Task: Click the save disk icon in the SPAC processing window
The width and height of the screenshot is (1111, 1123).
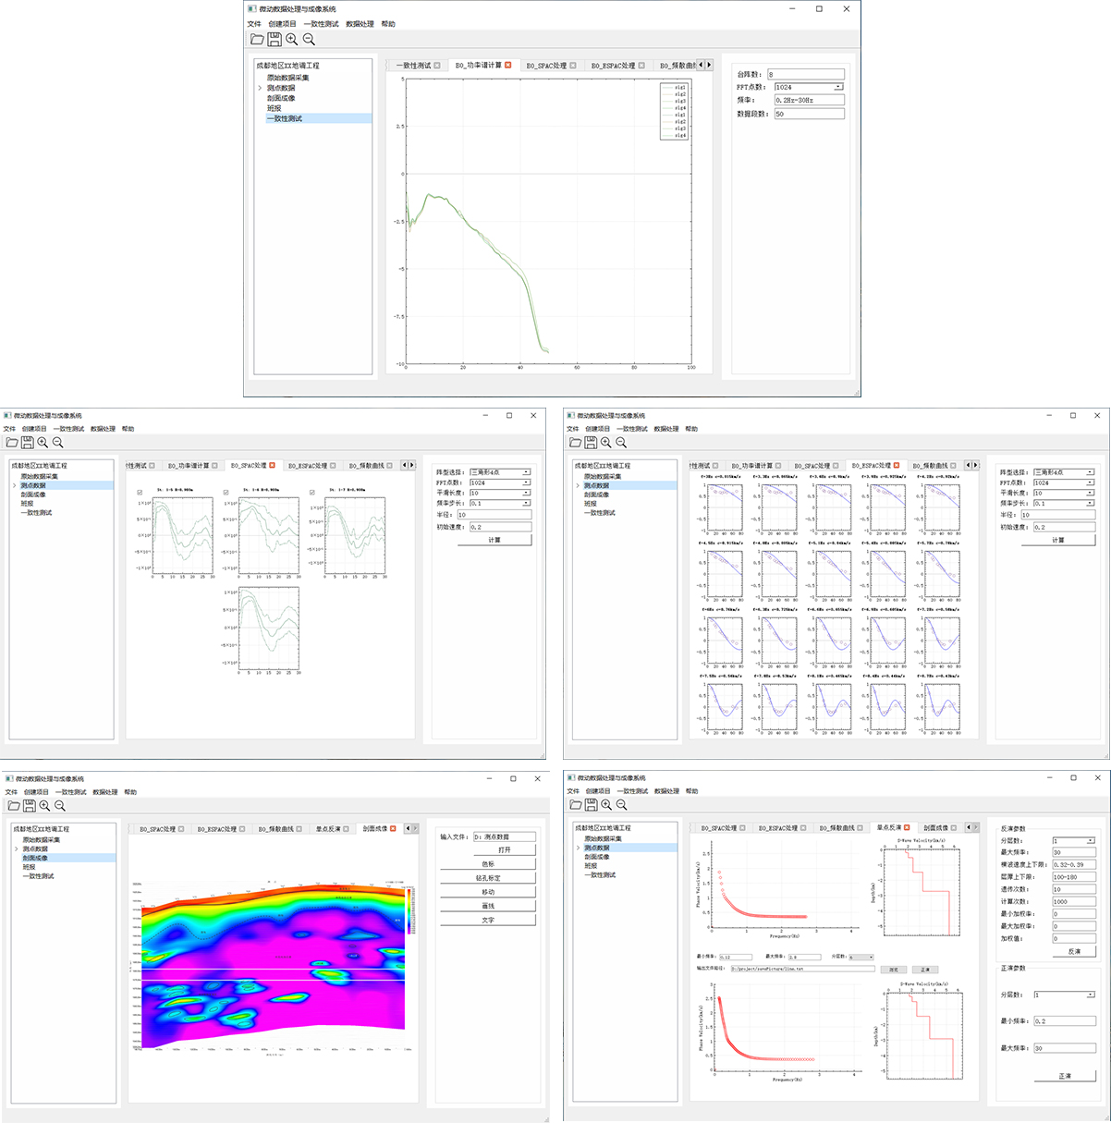Action: 28,443
